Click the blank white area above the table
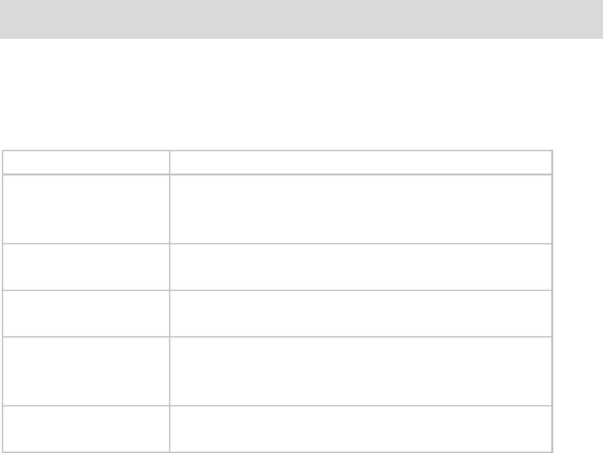 301,94
